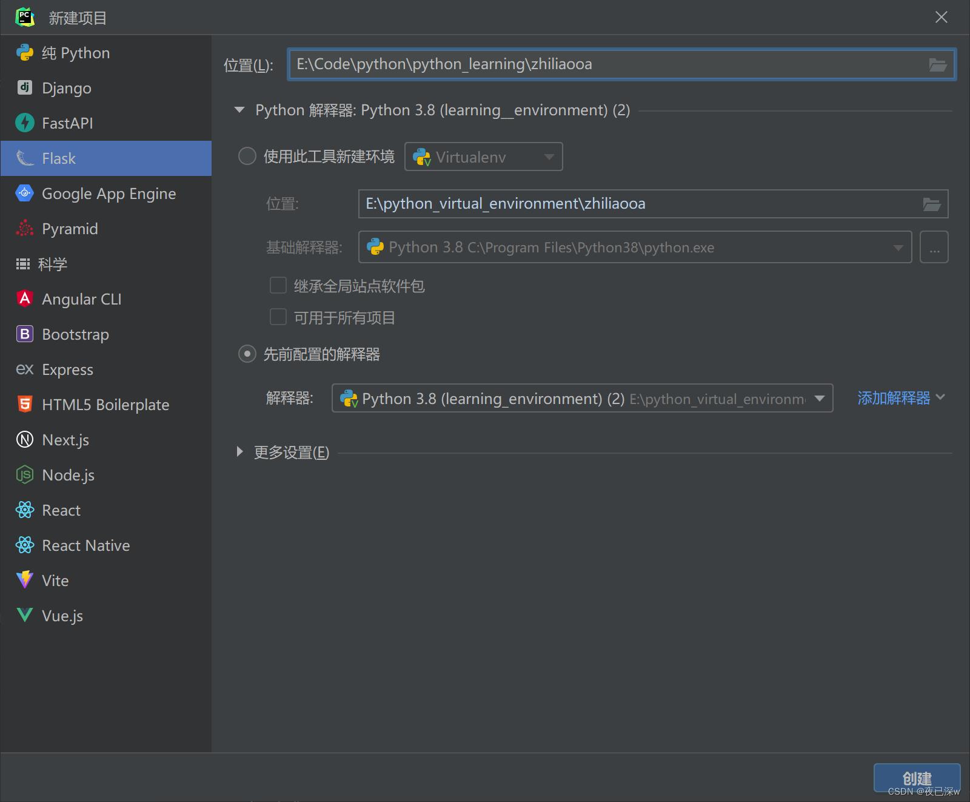Choose Vue.js project type
The height and width of the screenshot is (802, 970).
[x=106, y=616]
